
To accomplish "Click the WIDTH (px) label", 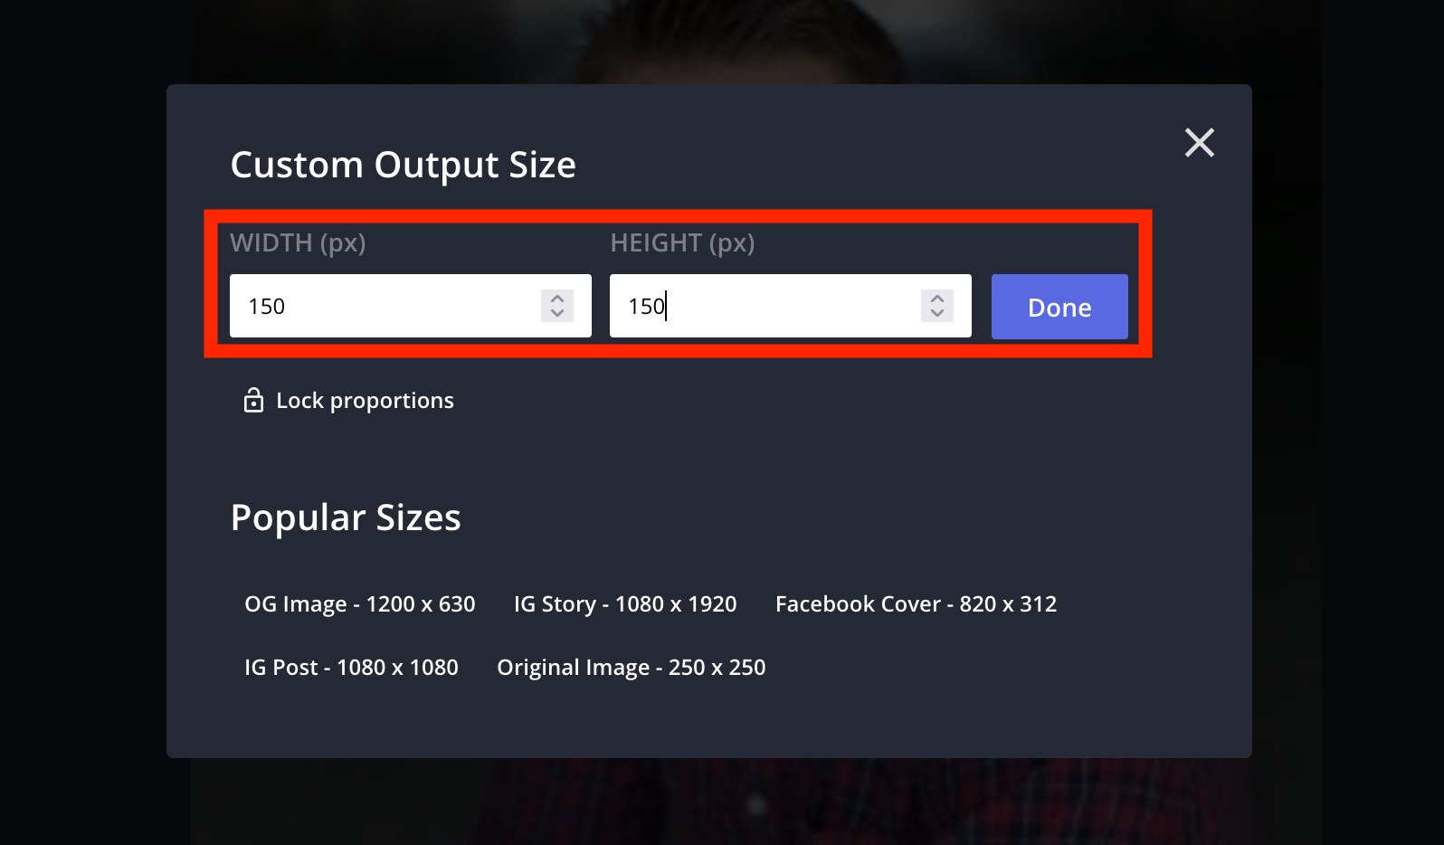I will [x=298, y=242].
